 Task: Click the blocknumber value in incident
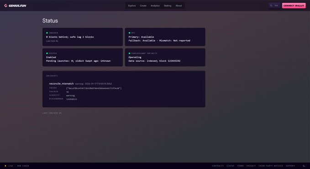coord(72,99)
